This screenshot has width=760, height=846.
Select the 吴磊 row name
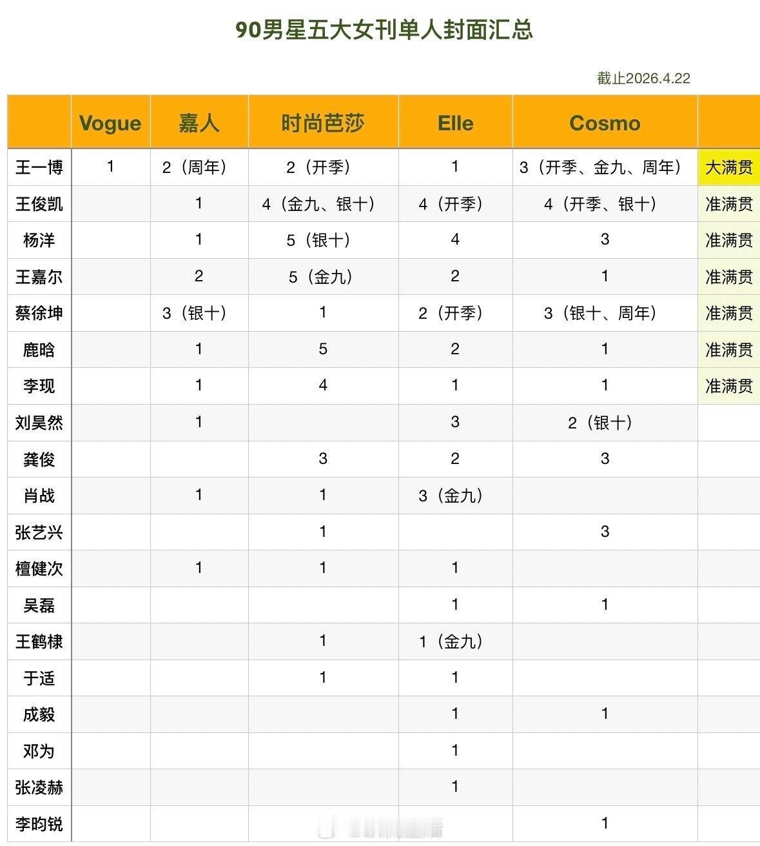coord(39,605)
